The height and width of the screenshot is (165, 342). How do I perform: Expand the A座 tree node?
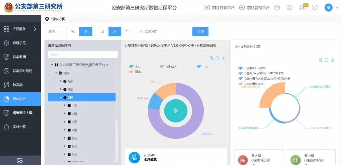60,81
